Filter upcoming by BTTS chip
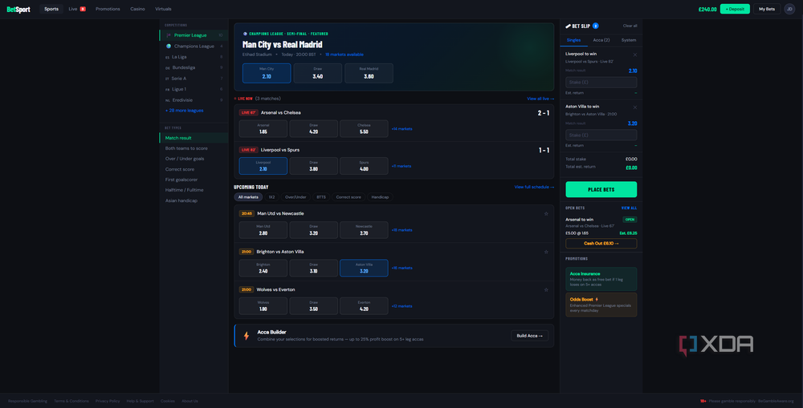 coord(321,197)
